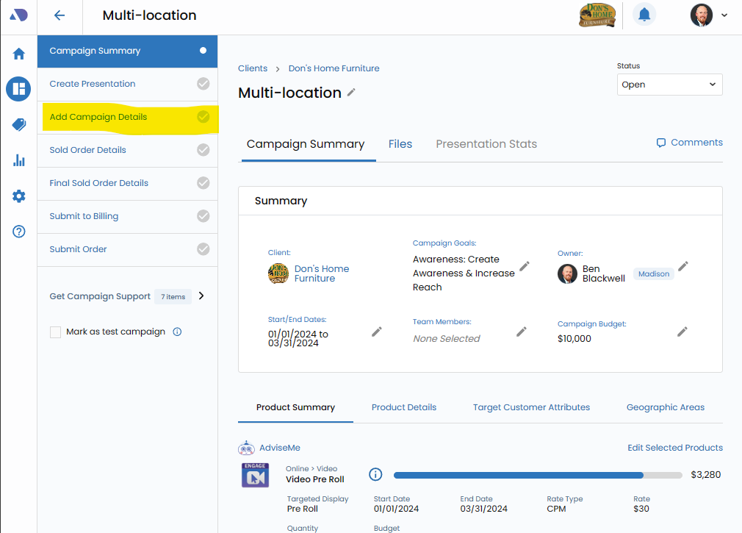Click the Video Pre Roll info icon
This screenshot has width=742, height=533.
(x=375, y=474)
